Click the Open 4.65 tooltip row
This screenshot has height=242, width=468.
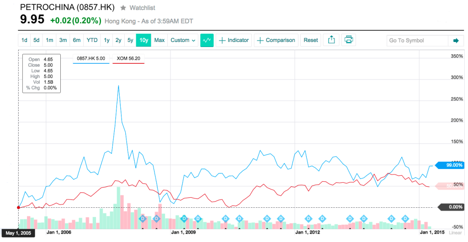[x=42, y=59]
